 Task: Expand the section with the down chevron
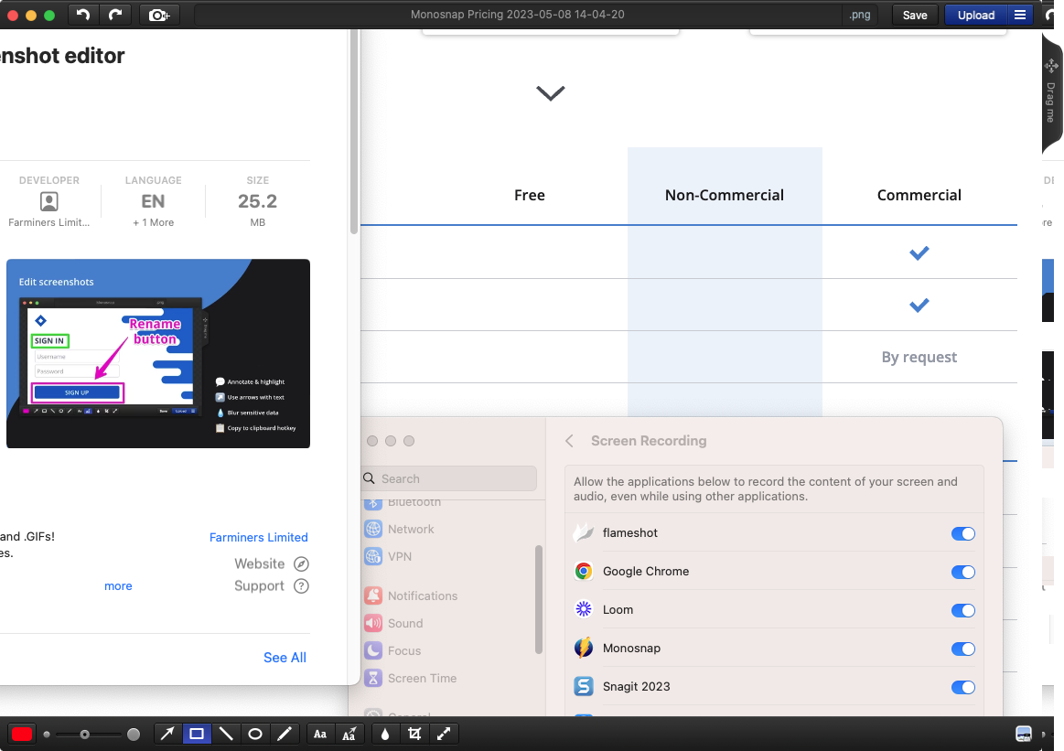(551, 93)
